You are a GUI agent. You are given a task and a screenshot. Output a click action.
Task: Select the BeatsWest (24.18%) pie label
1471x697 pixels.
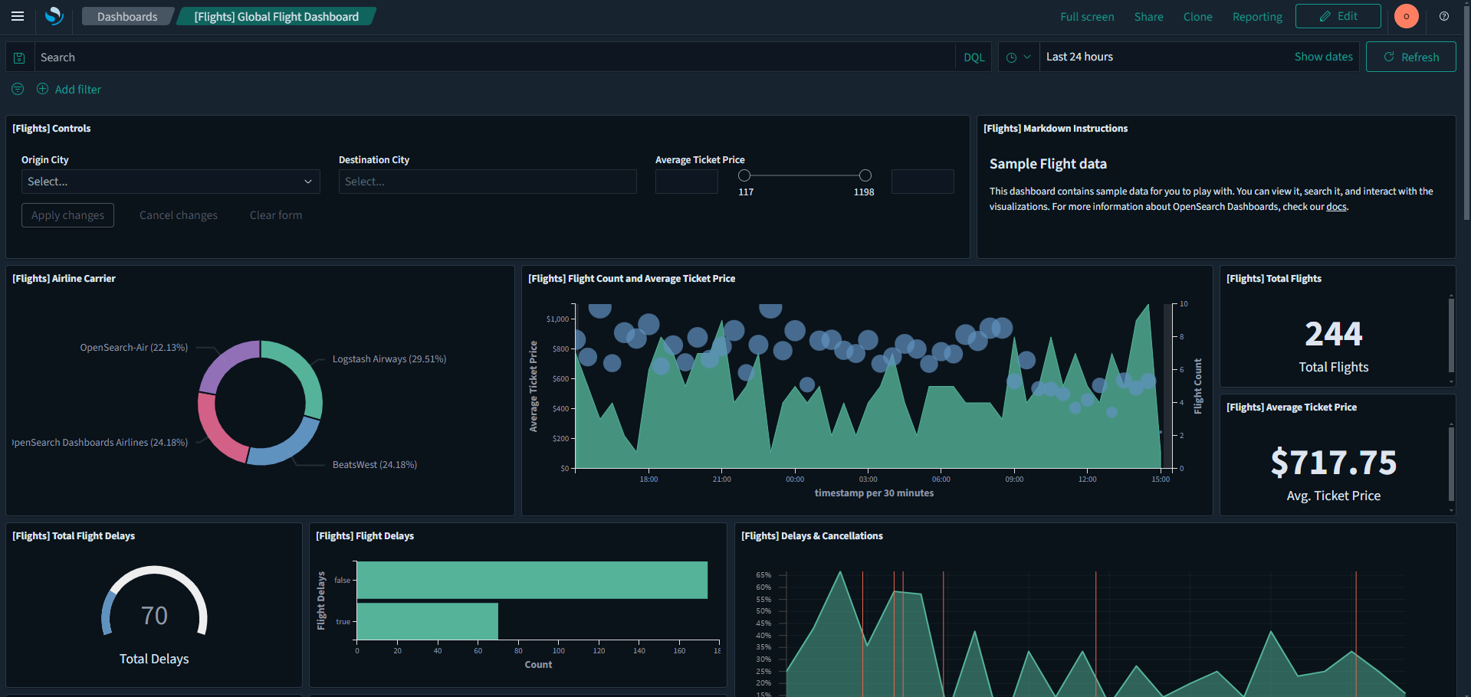point(375,465)
